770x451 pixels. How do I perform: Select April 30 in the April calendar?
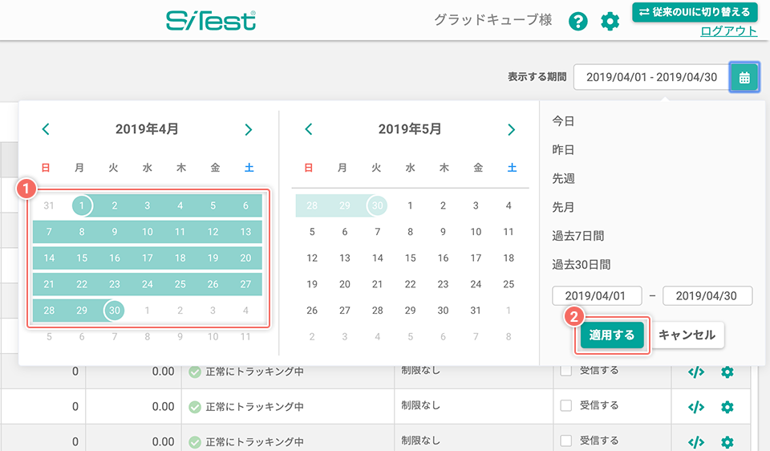(x=115, y=310)
